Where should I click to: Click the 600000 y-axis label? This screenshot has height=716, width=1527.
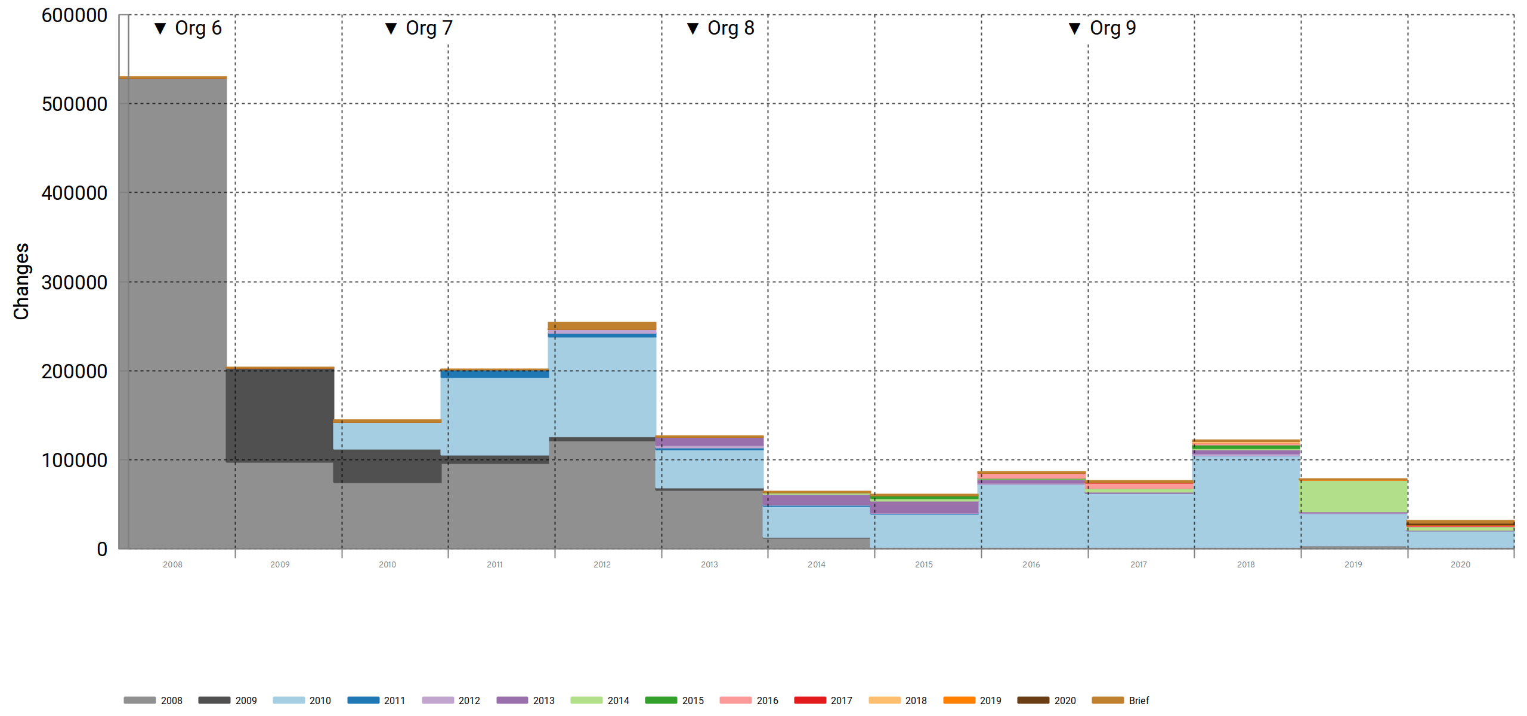75,16
